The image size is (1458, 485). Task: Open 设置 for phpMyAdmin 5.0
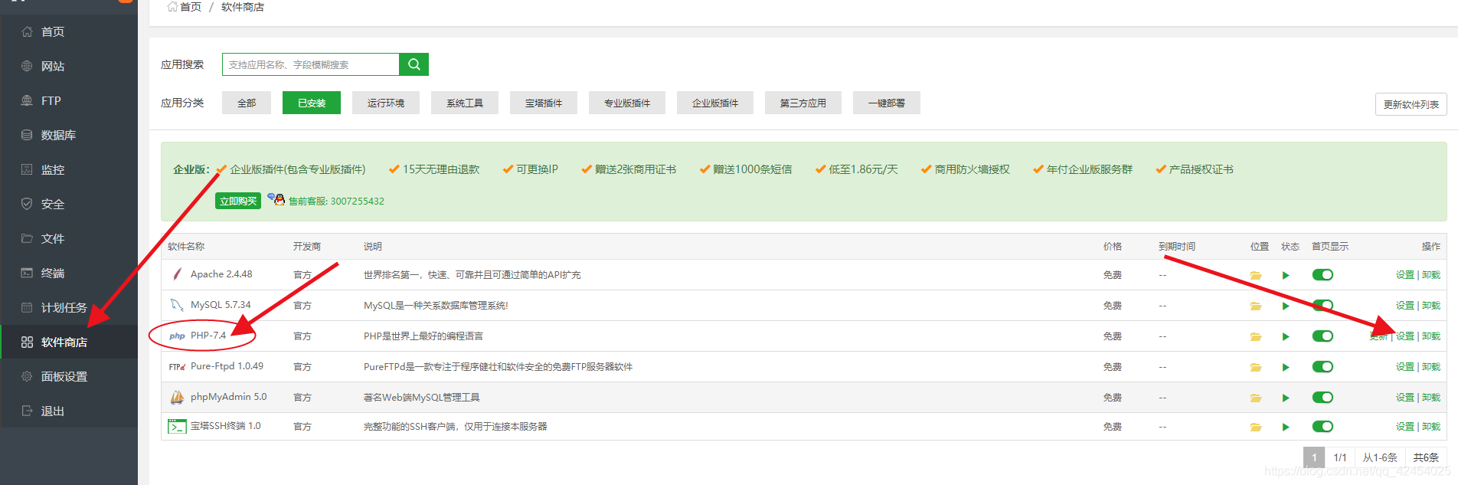[x=1404, y=398]
